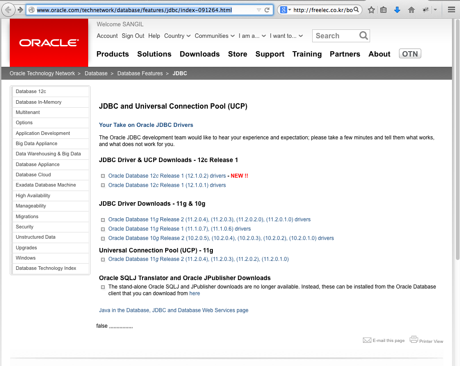Open the Support menu item
The width and height of the screenshot is (460, 366).
tap(269, 54)
